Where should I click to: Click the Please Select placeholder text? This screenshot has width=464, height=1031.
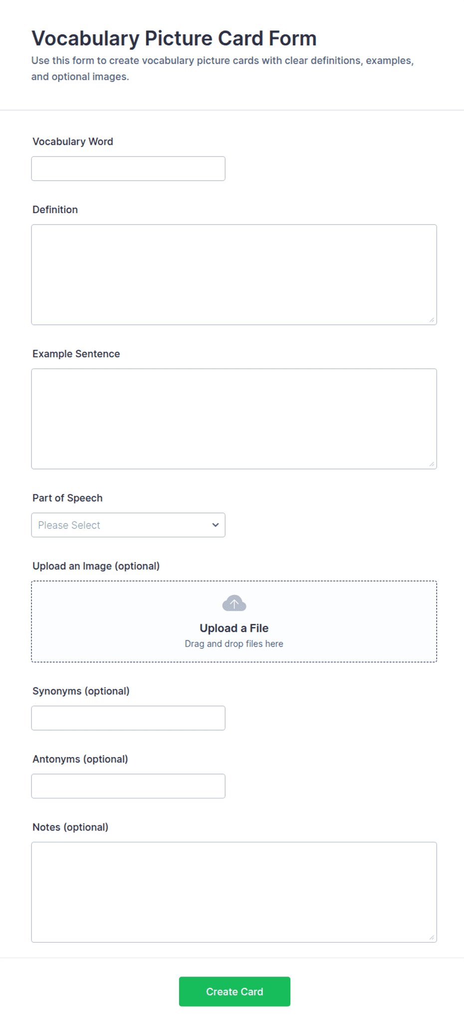69,525
